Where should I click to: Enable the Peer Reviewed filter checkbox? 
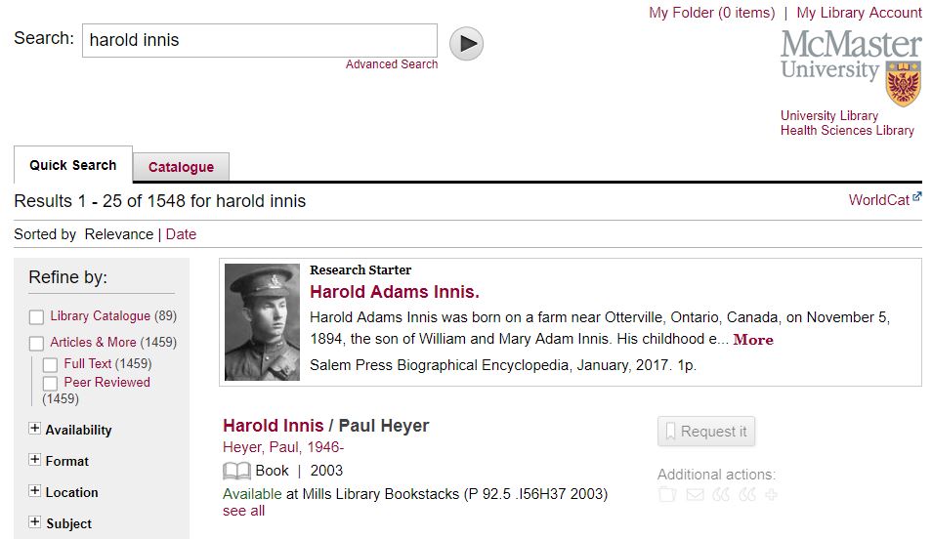coord(50,384)
